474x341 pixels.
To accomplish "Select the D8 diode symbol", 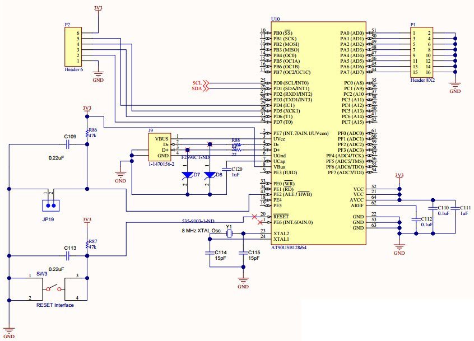I will (210, 175).
